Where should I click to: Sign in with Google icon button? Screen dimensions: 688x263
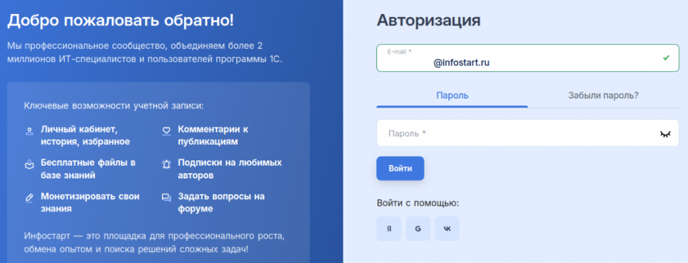tap(418, 228)
